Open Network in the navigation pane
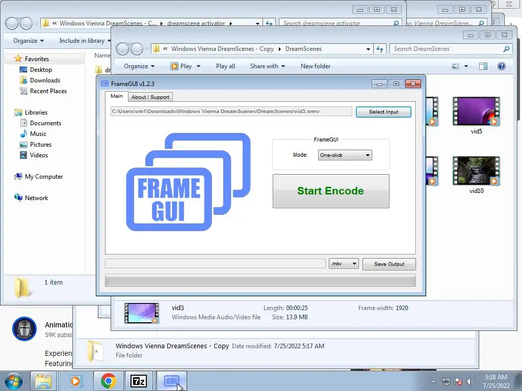 point(36,198)
